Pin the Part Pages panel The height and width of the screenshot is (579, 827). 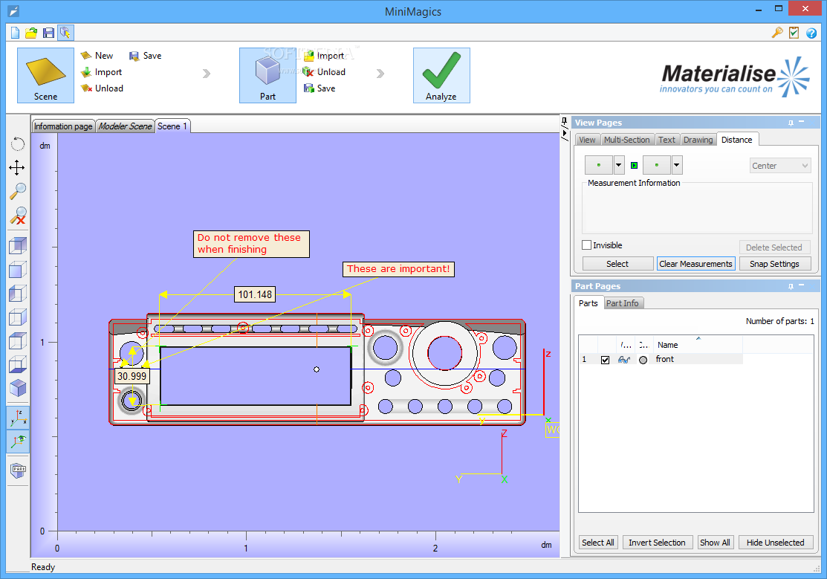click(x=791, y=286)
